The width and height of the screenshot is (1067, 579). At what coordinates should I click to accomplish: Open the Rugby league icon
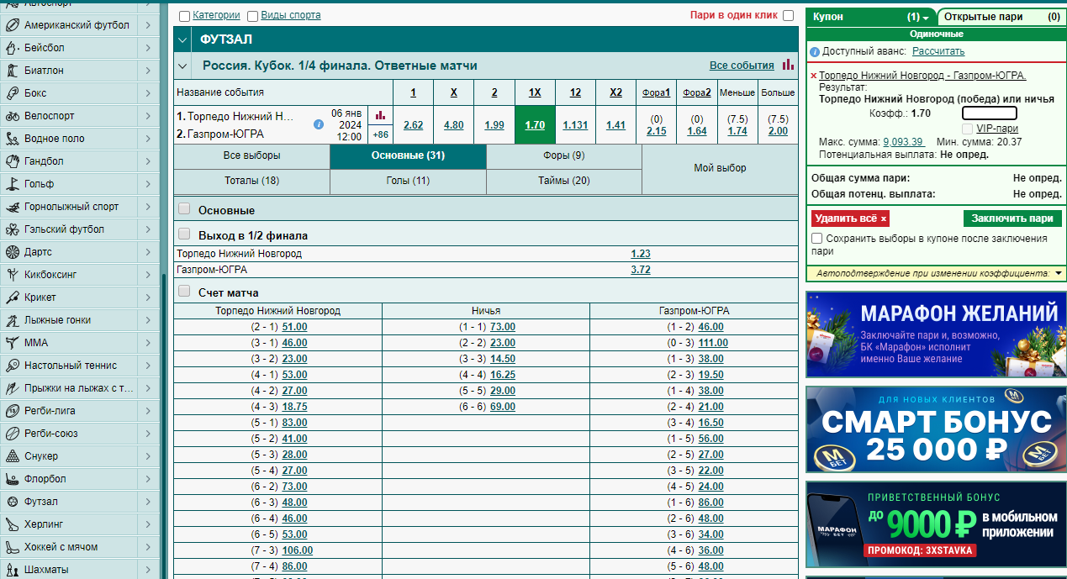(x=12, y=411)
